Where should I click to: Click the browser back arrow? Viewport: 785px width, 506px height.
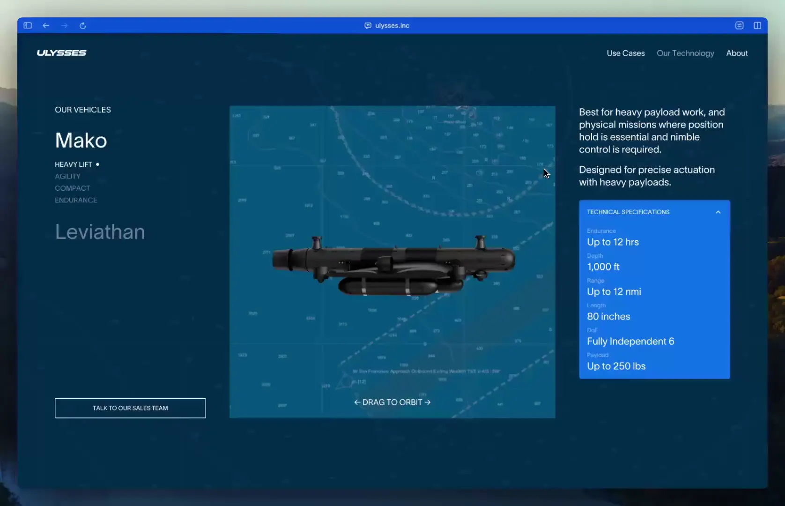pos(46,26)
